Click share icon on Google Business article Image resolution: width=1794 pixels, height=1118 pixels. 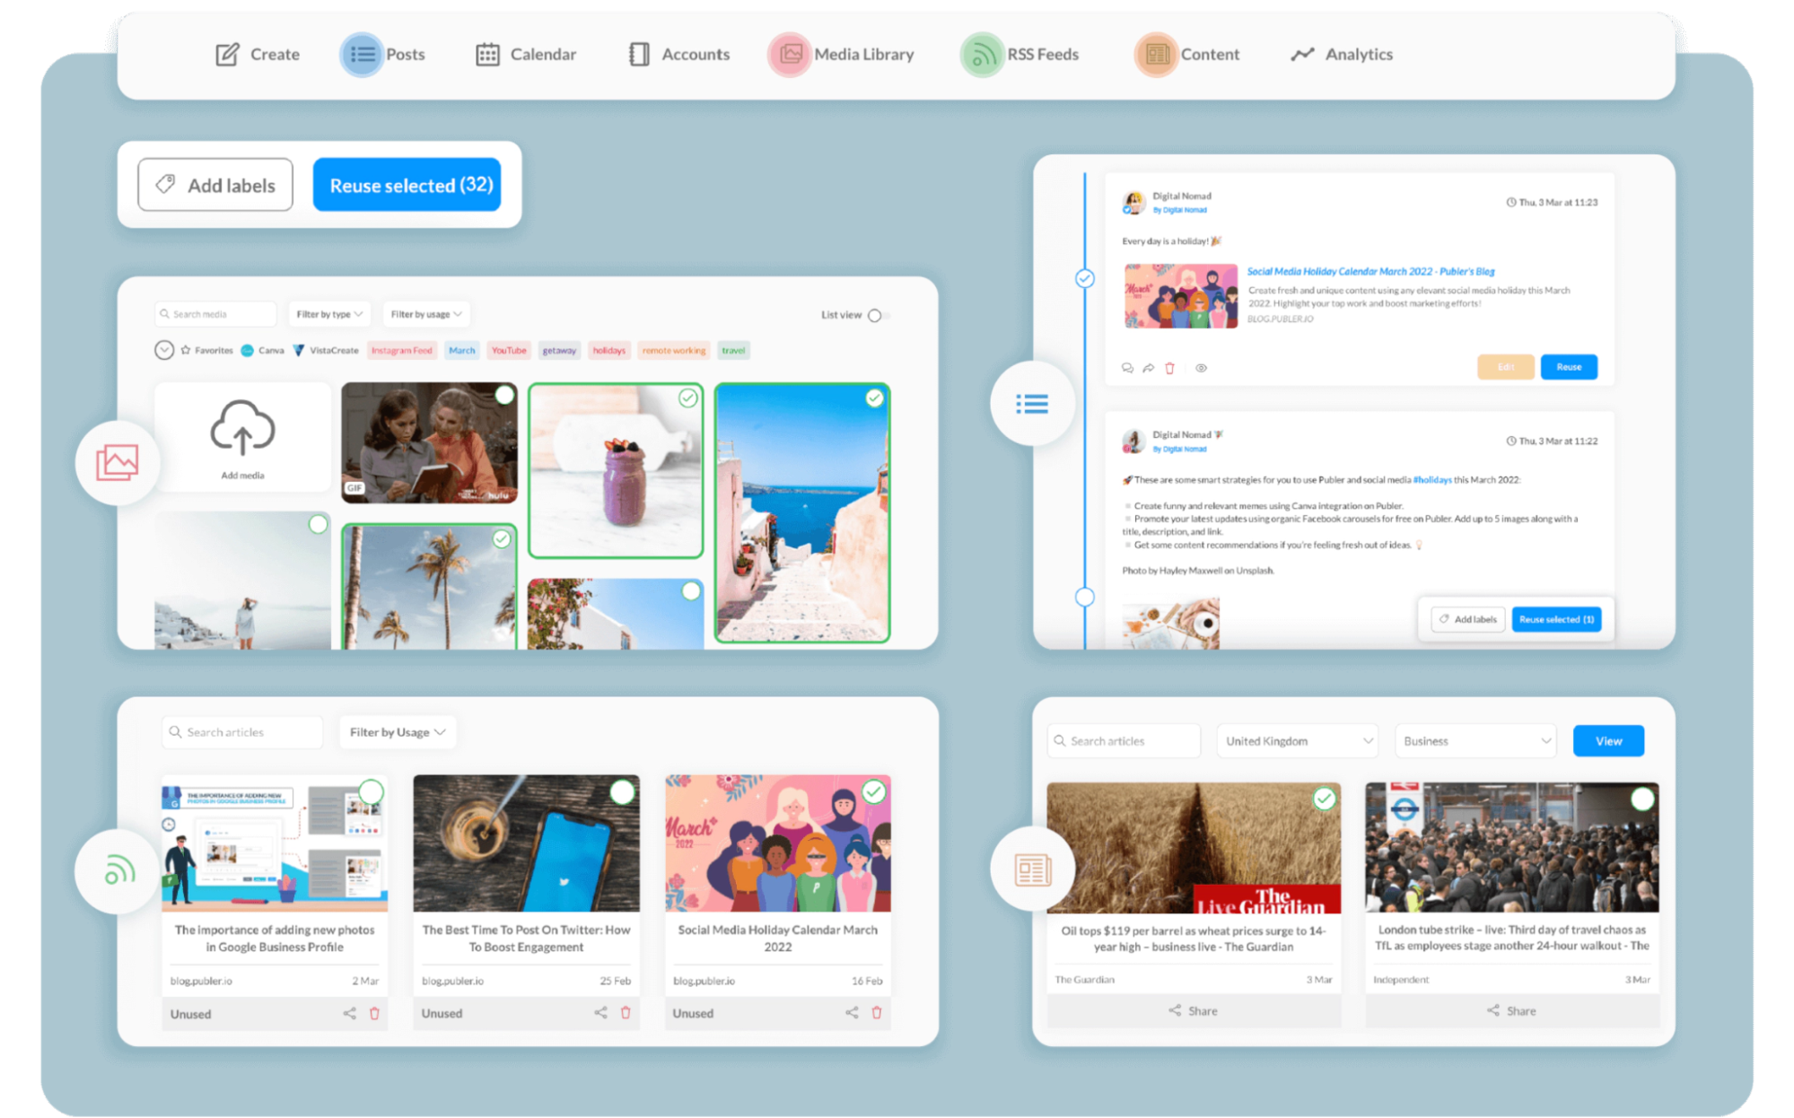(349, 1013)
